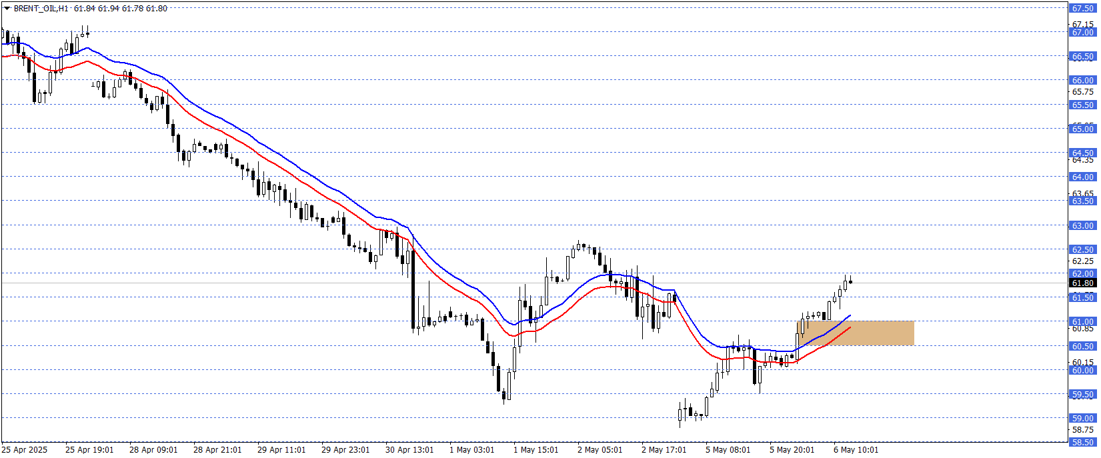Image resolution: width=1101 pixels, height=458 pixels.
Task: Click the 60.50 price level label
Action: pos(1083,347)
